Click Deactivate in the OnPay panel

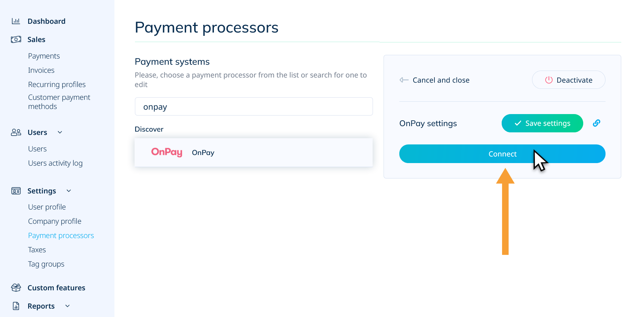point(568,80)
